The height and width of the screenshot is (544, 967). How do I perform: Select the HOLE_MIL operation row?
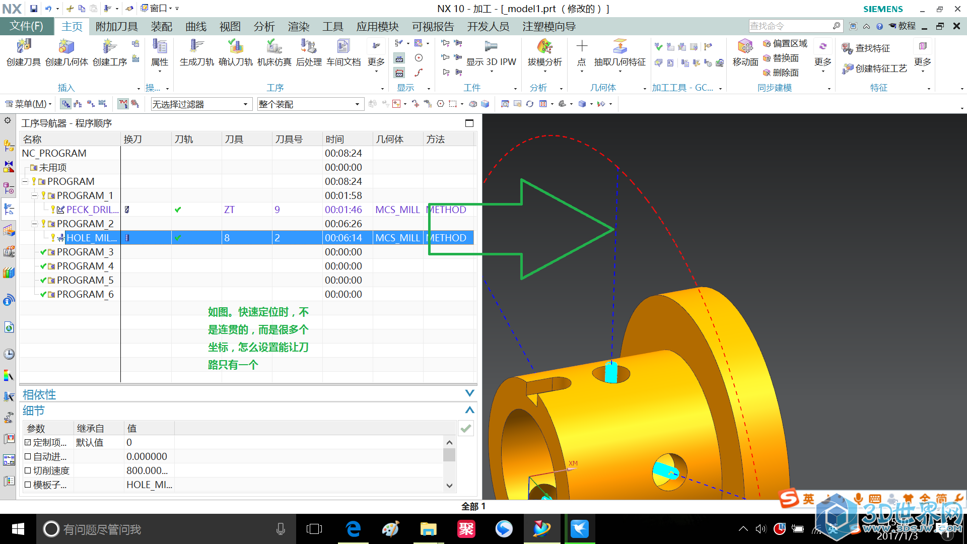(247, 238)
